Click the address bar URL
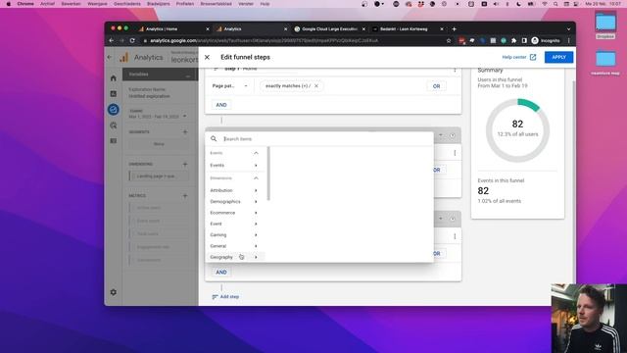 pyautogui.click(x=264, y=40)
